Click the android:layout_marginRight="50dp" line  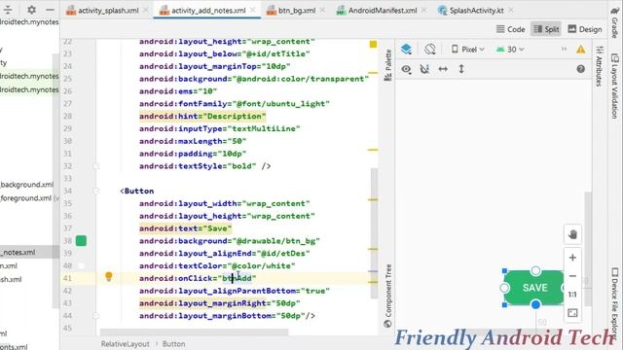pos(219,303)
